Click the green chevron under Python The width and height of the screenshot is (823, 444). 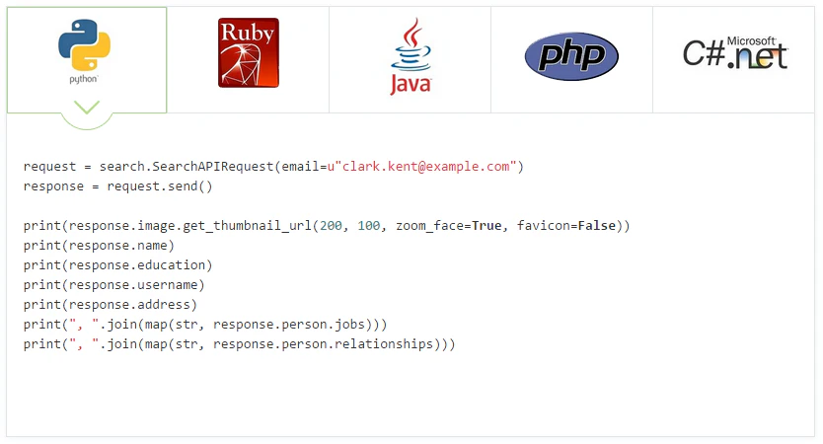click(x=87, y=108)
